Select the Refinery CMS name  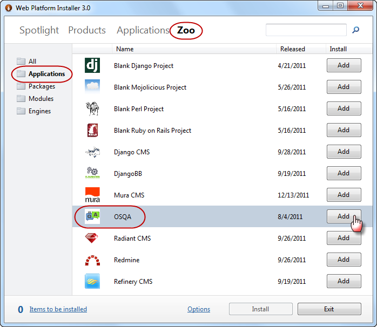pos(133,282)
